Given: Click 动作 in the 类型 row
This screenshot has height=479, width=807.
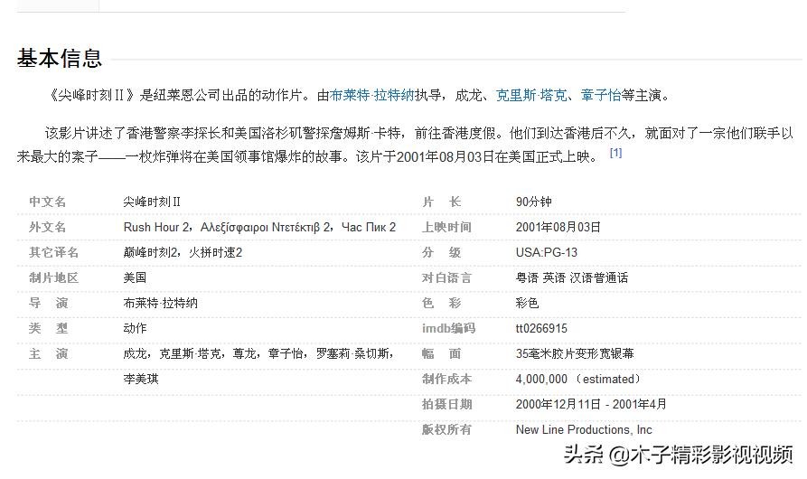Looking at the screenshot, I should click(x=135, y=328).
